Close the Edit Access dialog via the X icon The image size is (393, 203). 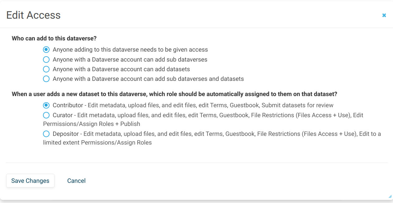pyautogui.click(x=384, y=15)
